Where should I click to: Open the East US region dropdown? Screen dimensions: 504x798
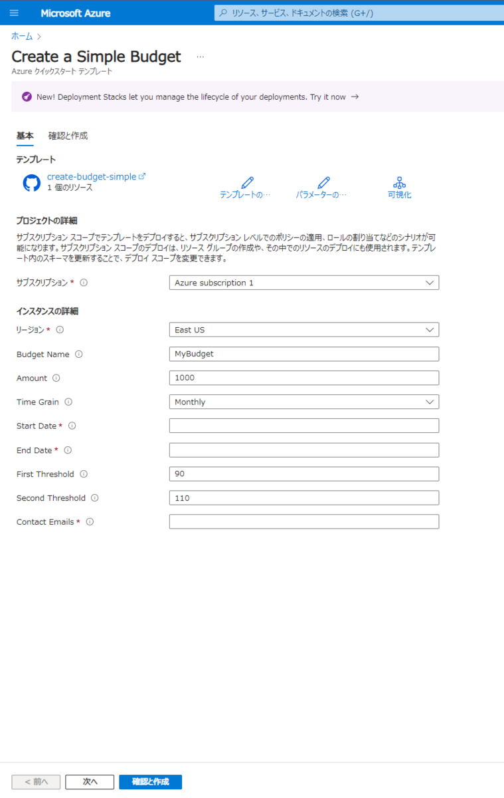(x=304, y=330)
